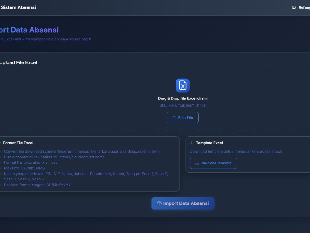This screenshot has width=310, height=233.
Task: Click the Excel file icon in drop zone
Action: pos(183,86)
